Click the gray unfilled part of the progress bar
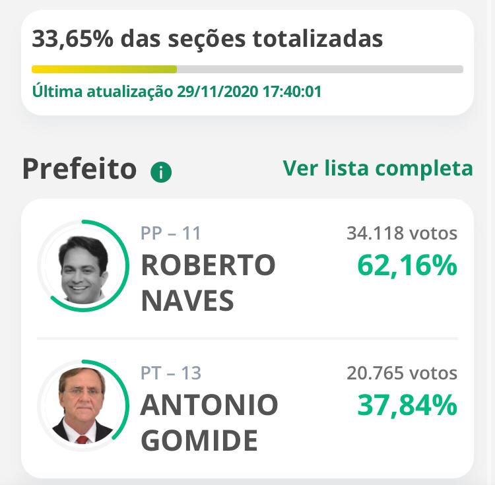495x485 pixels. 320,69
